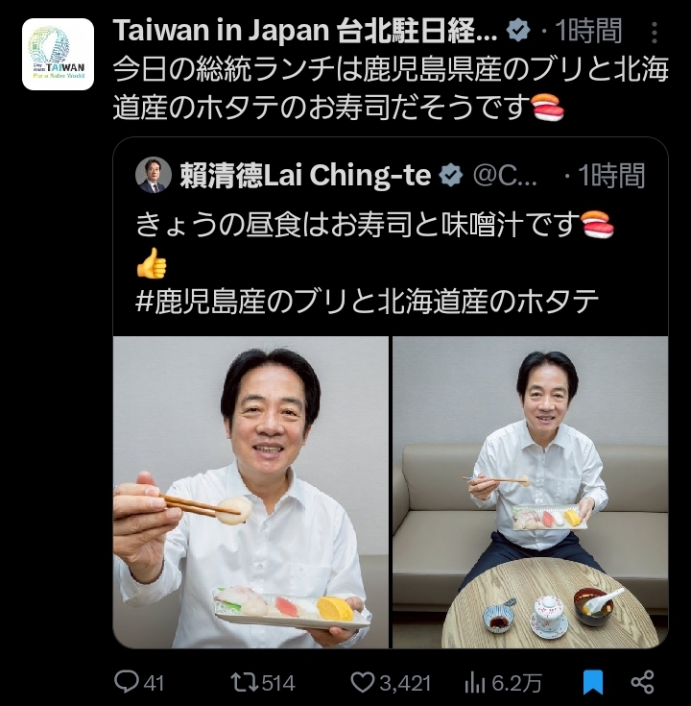Enlarge the photo of man on sofa

click(x=531, y=492)
